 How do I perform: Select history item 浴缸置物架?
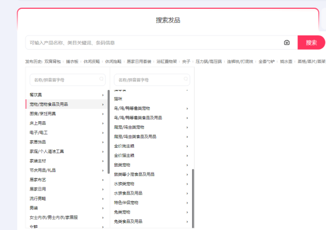[x=167, y=61]
